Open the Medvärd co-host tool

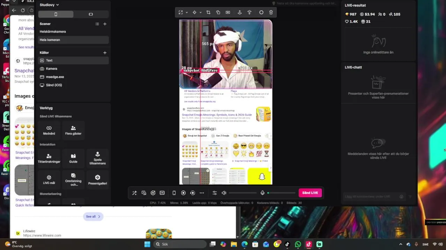(49, 131)
